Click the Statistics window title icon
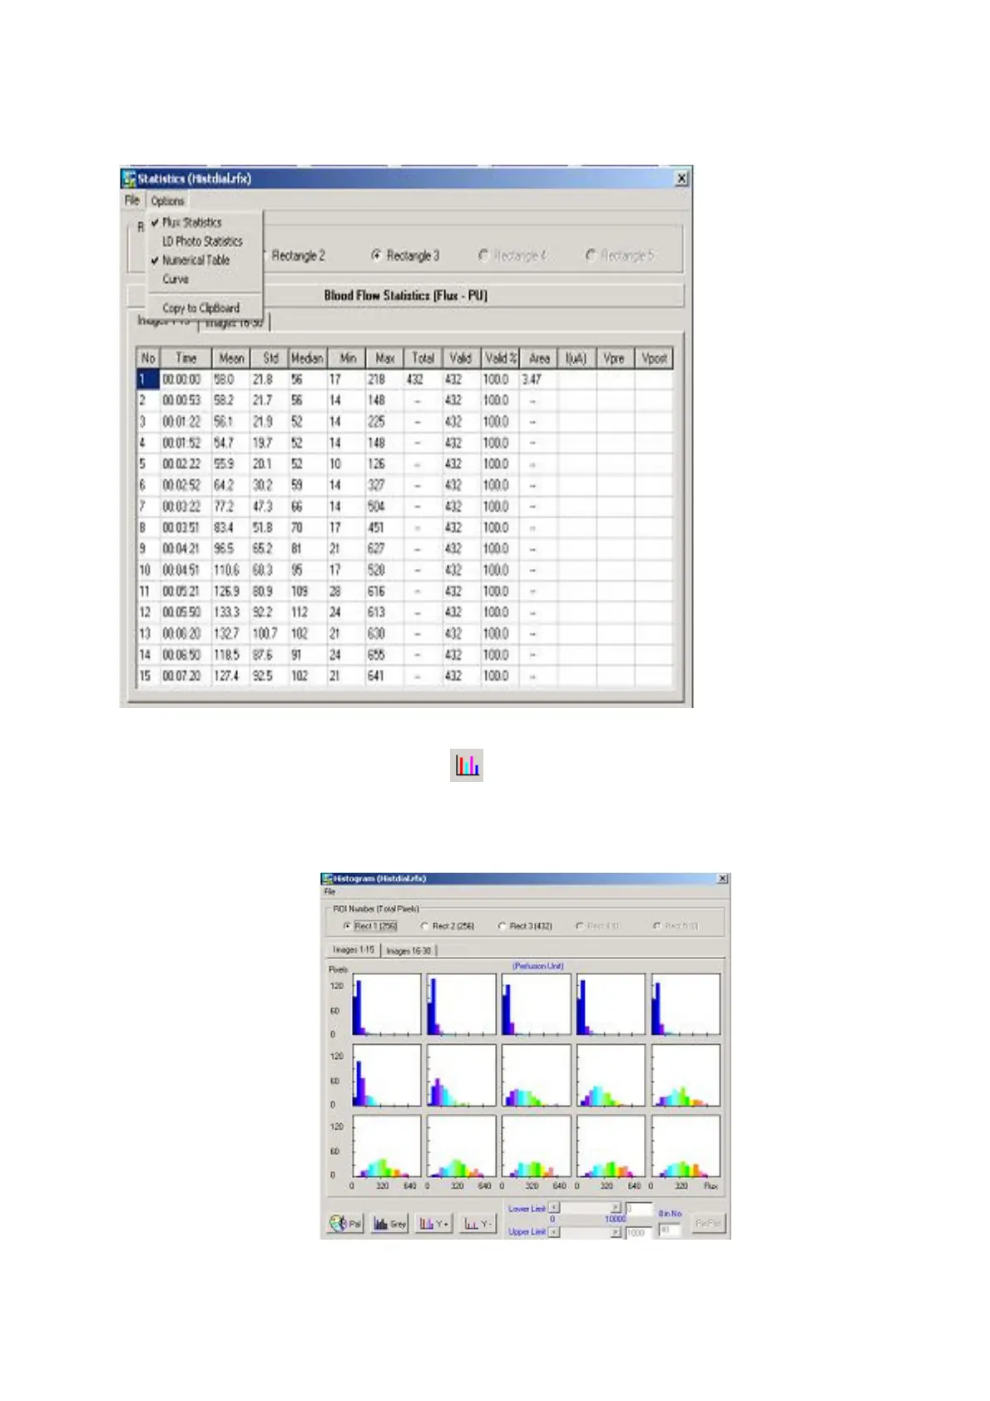 click(129, 178)
